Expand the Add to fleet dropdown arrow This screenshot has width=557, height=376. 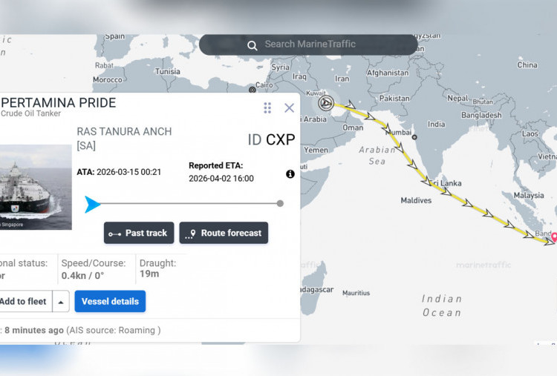click(x=61, y=302)
